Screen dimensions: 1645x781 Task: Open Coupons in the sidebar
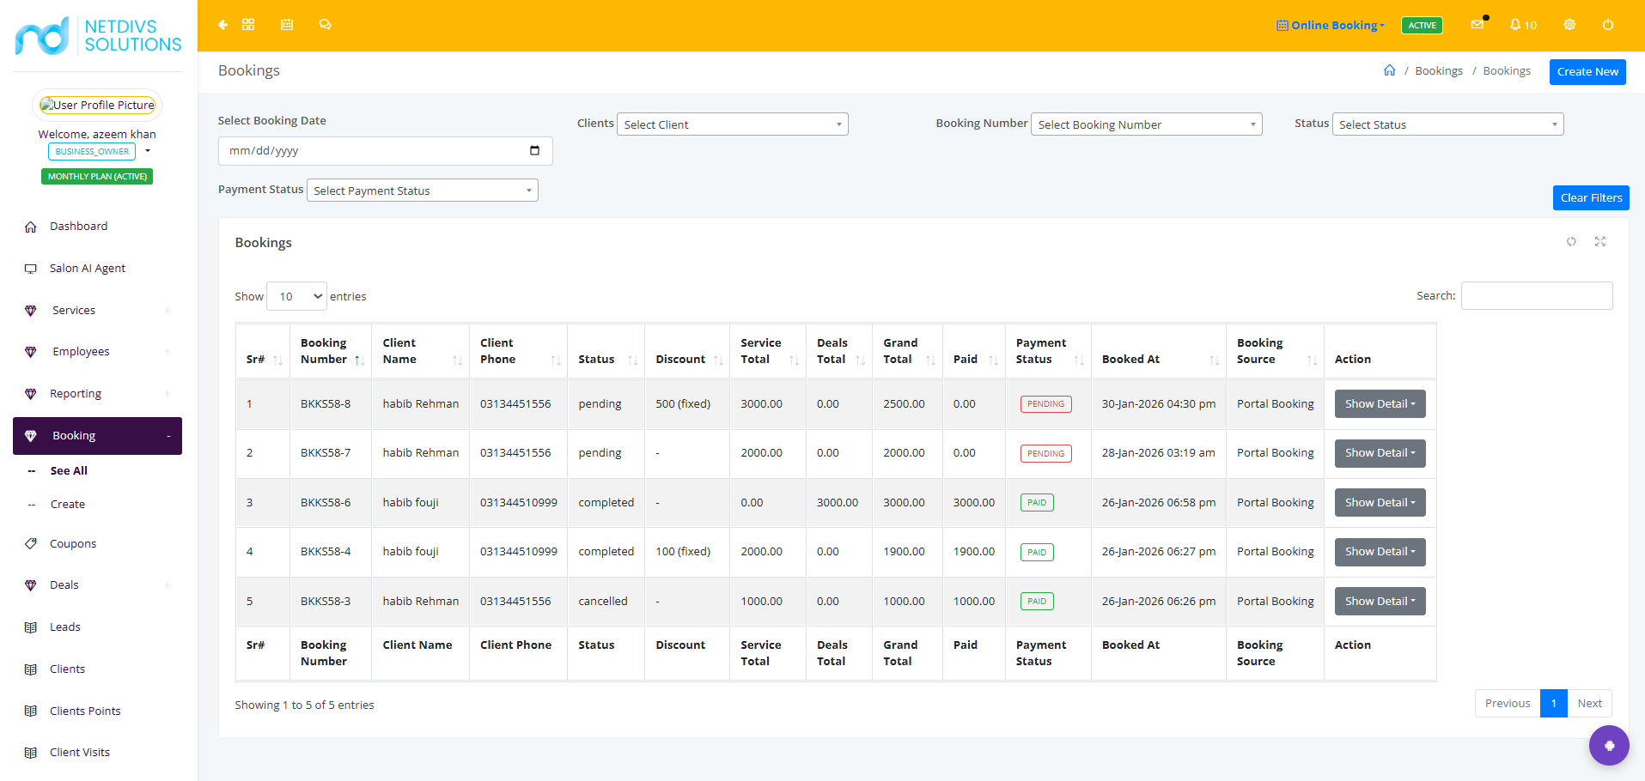pos(73,543)
